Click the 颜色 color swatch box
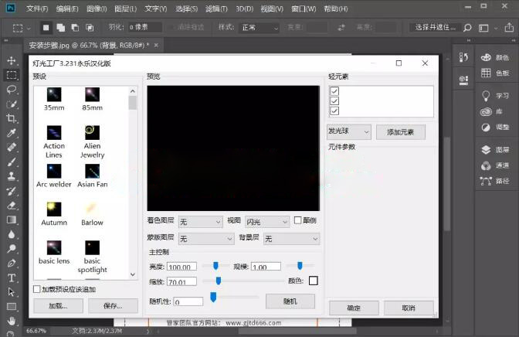 click(x=314, y=281)
